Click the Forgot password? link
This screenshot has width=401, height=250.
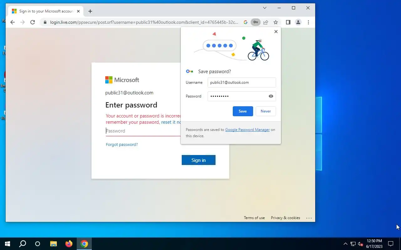click(122, 144)
